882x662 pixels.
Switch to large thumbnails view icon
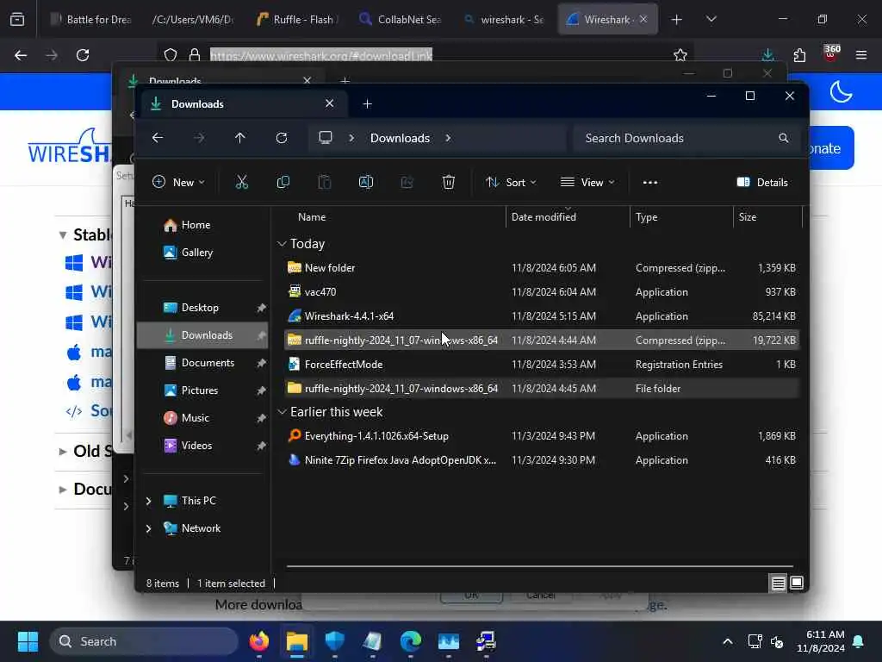797,583
